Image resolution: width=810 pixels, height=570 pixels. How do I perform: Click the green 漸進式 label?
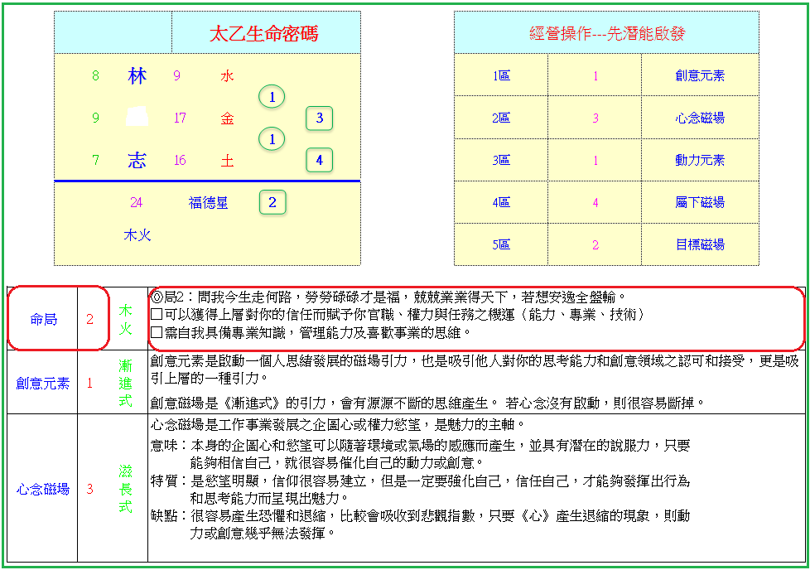click(x=125, y=383)
